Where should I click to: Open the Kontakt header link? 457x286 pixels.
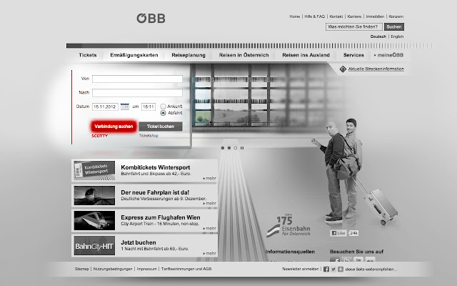336,16
